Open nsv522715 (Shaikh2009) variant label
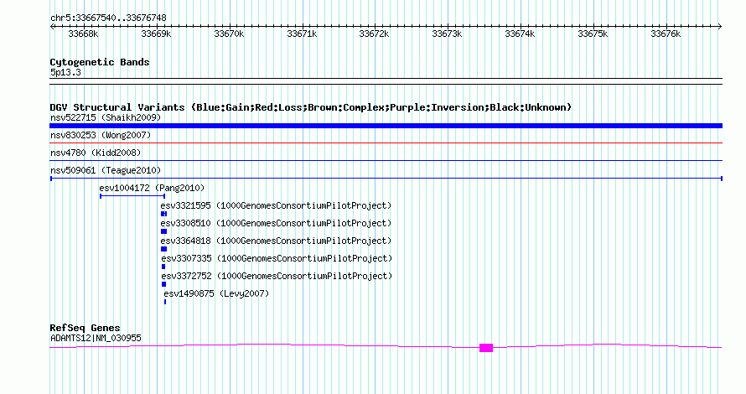This screenshot has width=746, height=394. 106,117
